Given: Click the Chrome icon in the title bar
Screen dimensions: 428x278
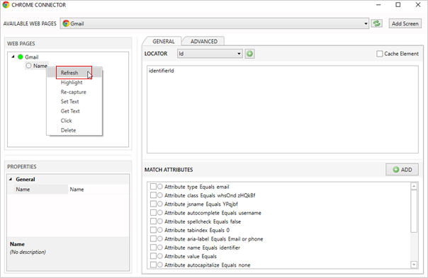Looking at the screenshot, I should coord(6,5).
